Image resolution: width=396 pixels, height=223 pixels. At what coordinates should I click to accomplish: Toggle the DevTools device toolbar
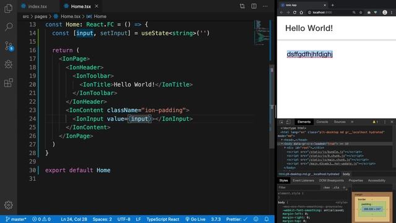tap(288, 122)
